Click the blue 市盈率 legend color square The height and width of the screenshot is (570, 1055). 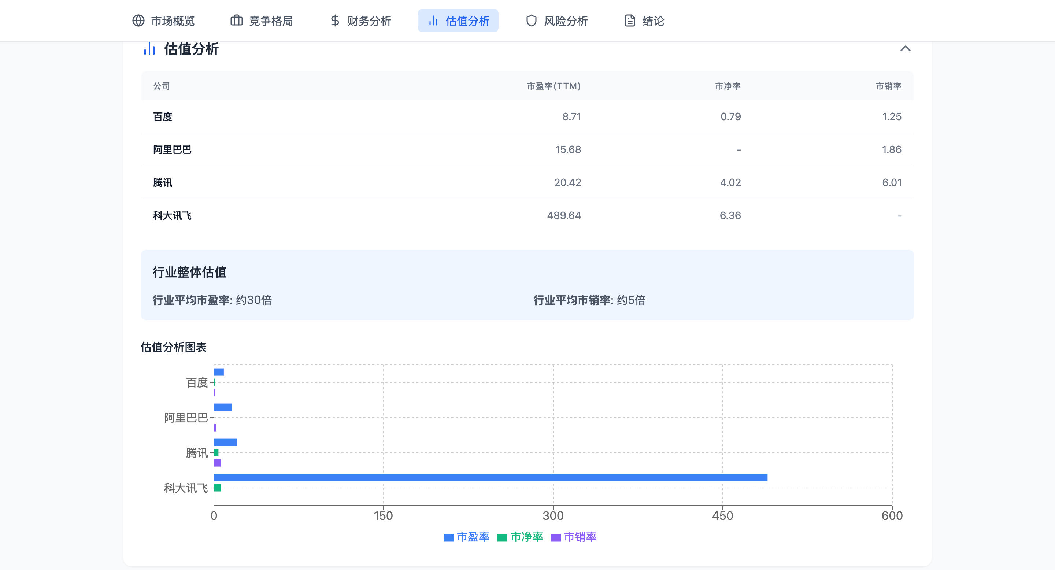click(x=448, y=538)
